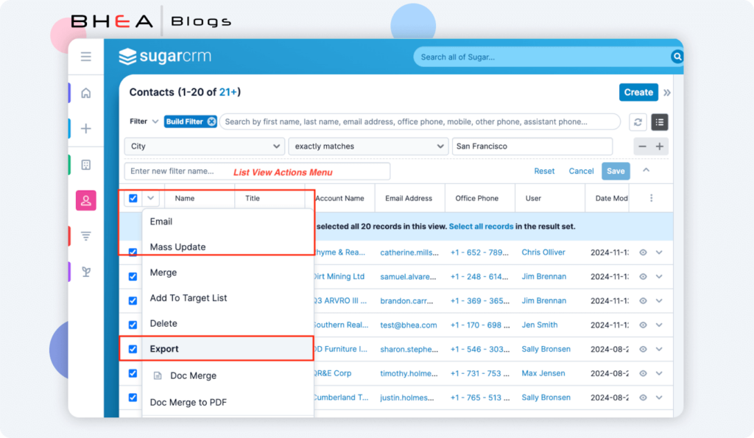Click the contacts search-by-name field
Screen dimensions: 754x438
click(x=420, y=121)
